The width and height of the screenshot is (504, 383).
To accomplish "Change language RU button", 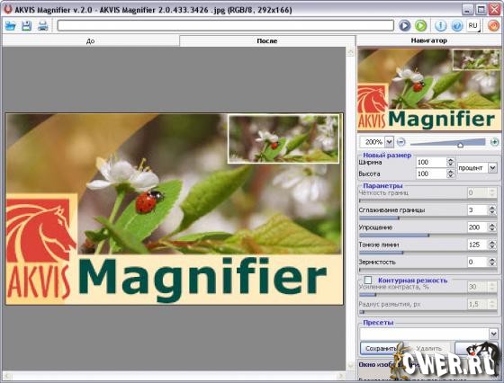I will coord(473,25).
